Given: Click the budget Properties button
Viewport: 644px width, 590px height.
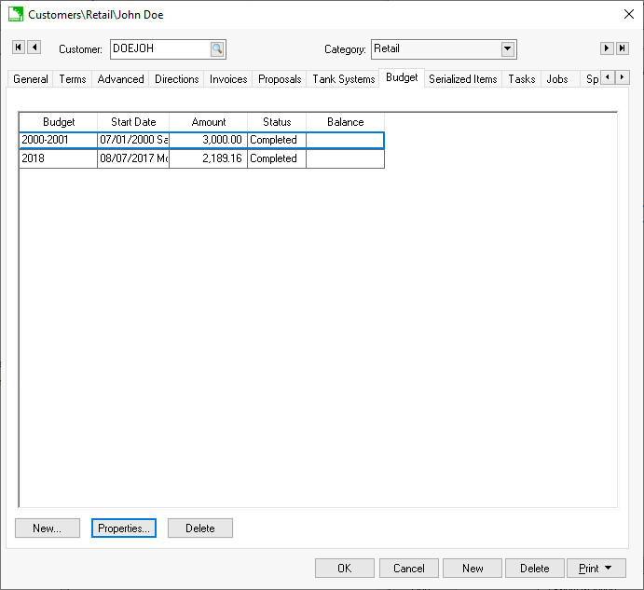Looking at the screenshot, I should (x=124, y=528).
